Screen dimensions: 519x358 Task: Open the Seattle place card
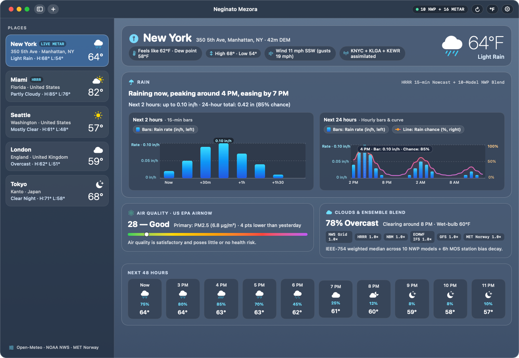[57, 122]
